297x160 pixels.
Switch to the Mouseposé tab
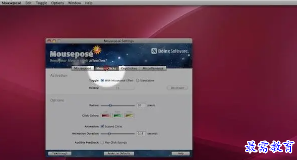pos(82,68)
